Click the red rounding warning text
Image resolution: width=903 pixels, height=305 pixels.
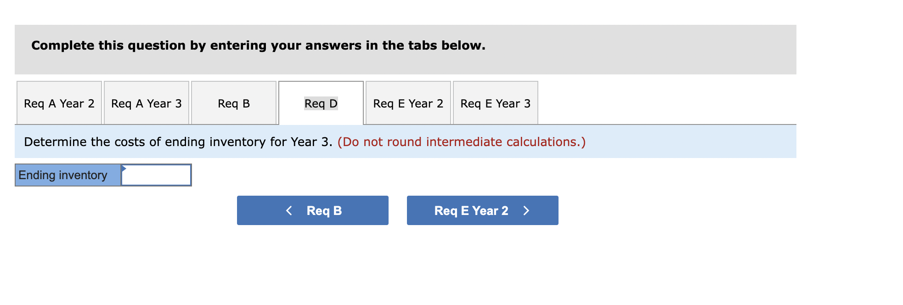pyautogui.click(x=462, y=141)
